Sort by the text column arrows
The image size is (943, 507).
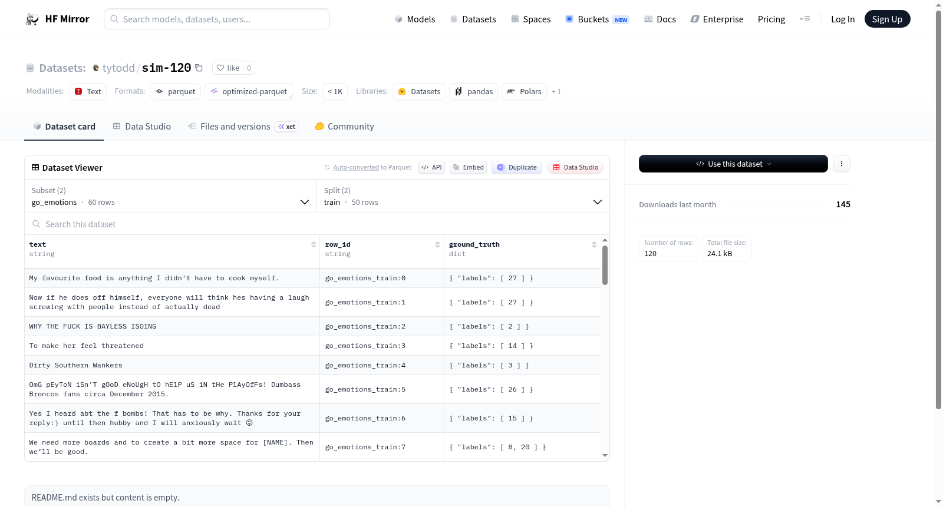click(x=314, y=244)
